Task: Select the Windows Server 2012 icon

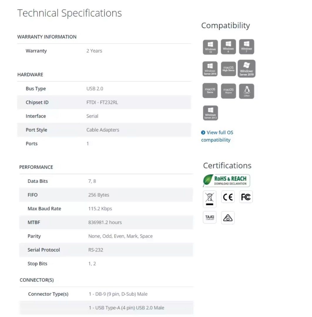Action: (210, 113)
